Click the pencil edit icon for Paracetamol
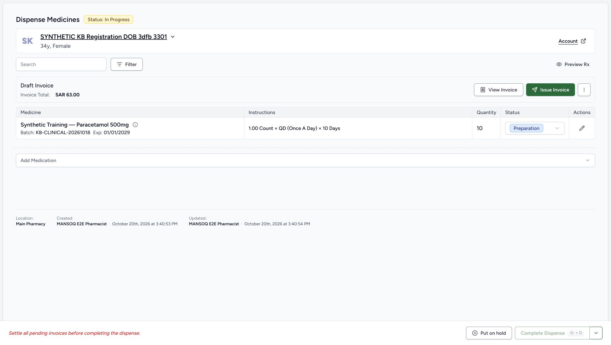Viewport: 611px width, 345px height. pyautogui.click(x=582, y=128)
